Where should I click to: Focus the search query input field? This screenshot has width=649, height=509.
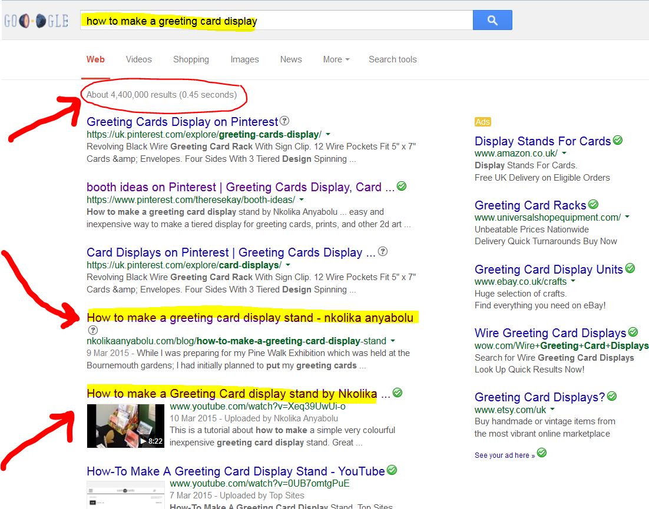276,20
